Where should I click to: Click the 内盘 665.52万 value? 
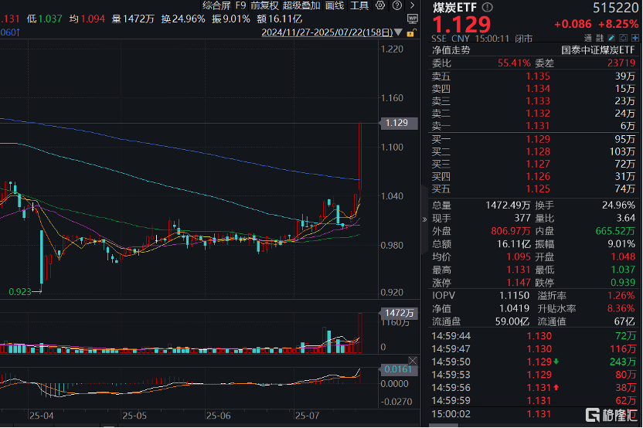(615, 231)
